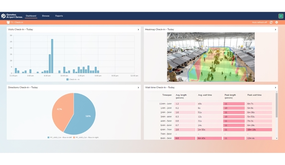
Task: Click peak wait time 18m 18s cell
Action: [x=259, y=130]
